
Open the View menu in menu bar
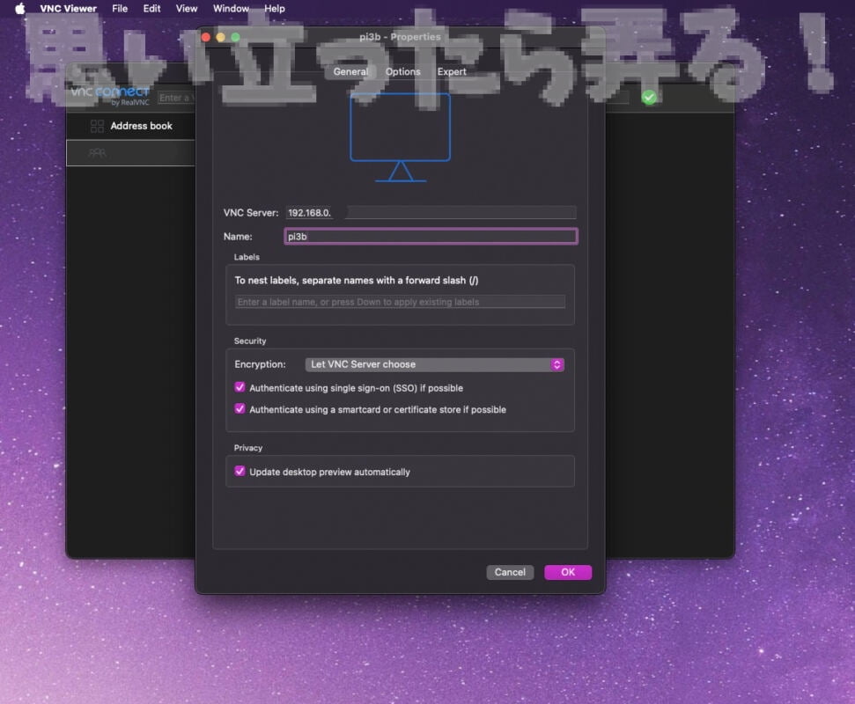click(187, 9)
